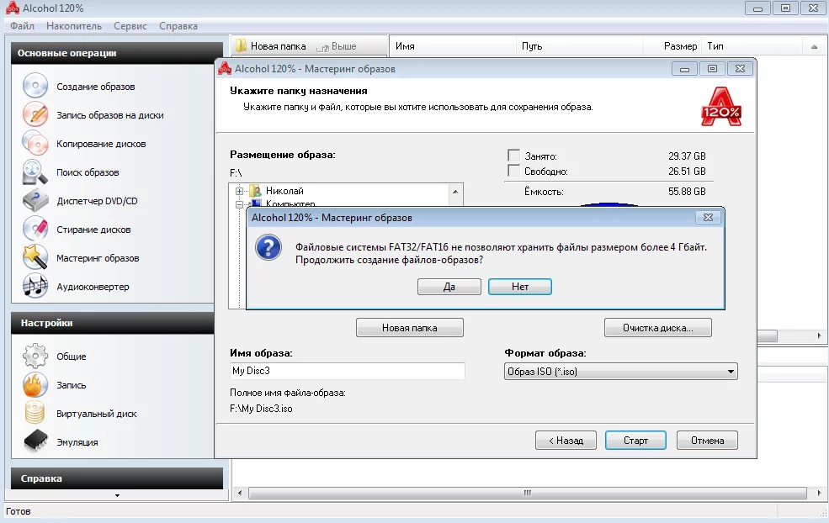Image resolution: width=829 pixels, height=523 pixels.
Task: Click the bottom scrollbar right arrow
Action: pyautogui.click(x=819, y=493)
